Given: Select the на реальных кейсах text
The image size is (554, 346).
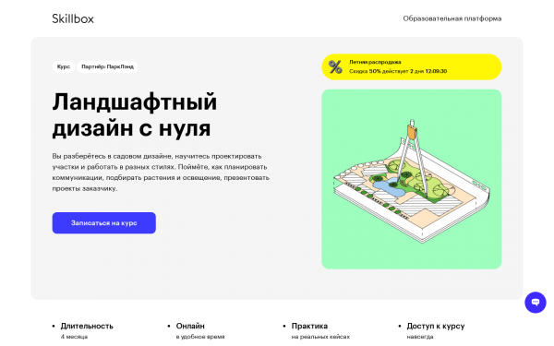Looking at the screenshot, I should click(x=320, y=337).
